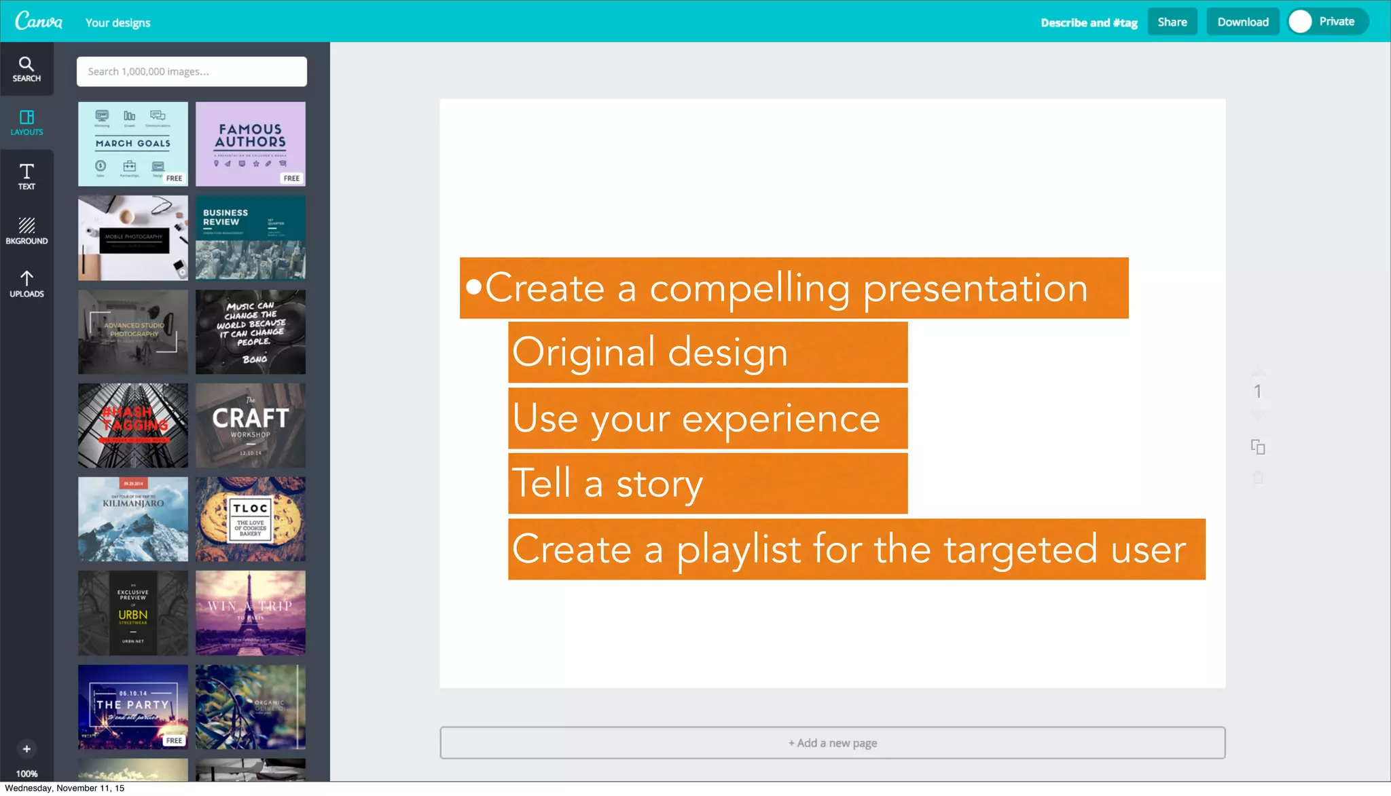The height and width of the screenshot is (796, 1391).
Task: Click the Download button
Action: tap(1243, 22)
